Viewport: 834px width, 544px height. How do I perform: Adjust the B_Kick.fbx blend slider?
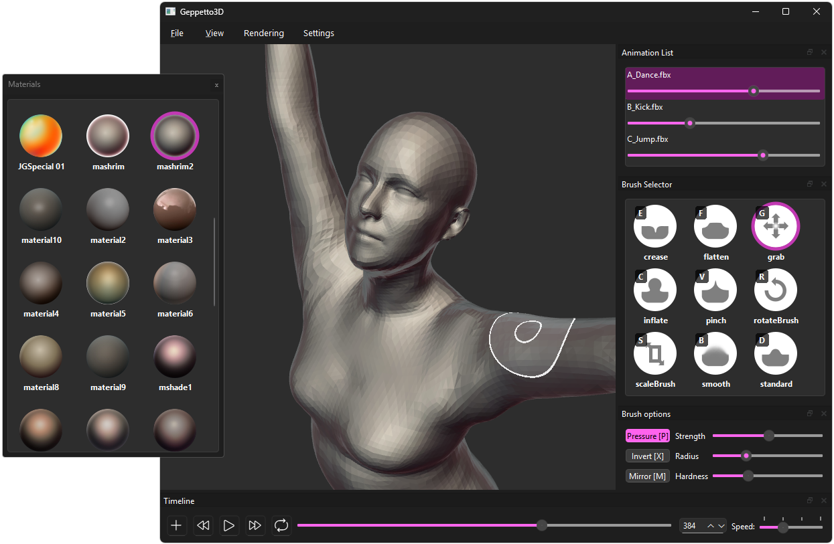click(x=723, y=123)
